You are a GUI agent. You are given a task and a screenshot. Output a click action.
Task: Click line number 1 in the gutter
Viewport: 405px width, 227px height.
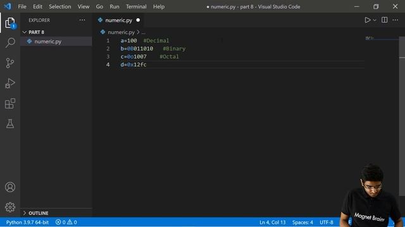pos(108,40)
